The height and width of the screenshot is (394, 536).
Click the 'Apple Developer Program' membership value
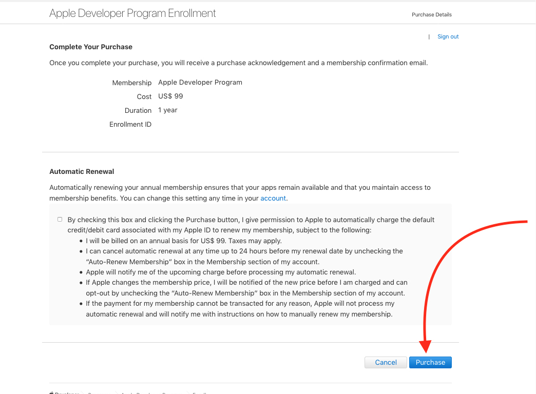click(x=200, y=83)
